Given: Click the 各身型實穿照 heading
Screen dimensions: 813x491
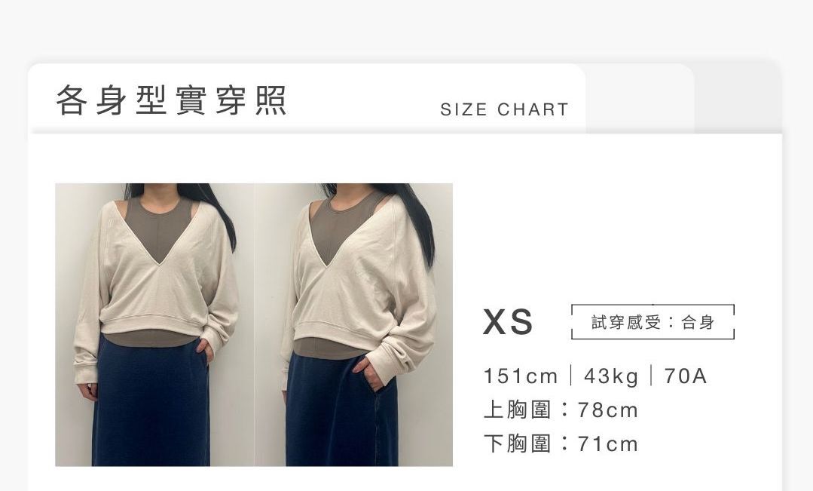Looking at the screenshot, I should click(171, 100).
